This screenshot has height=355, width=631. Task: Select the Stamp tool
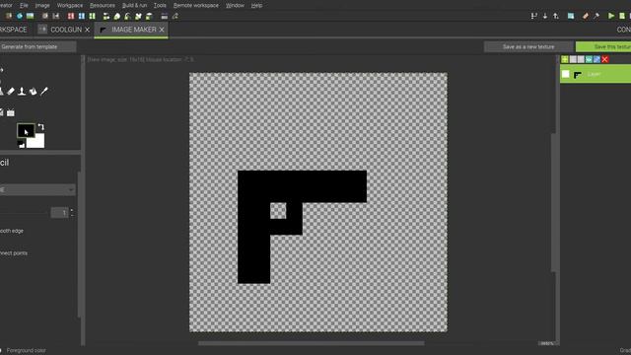(22, 92)
